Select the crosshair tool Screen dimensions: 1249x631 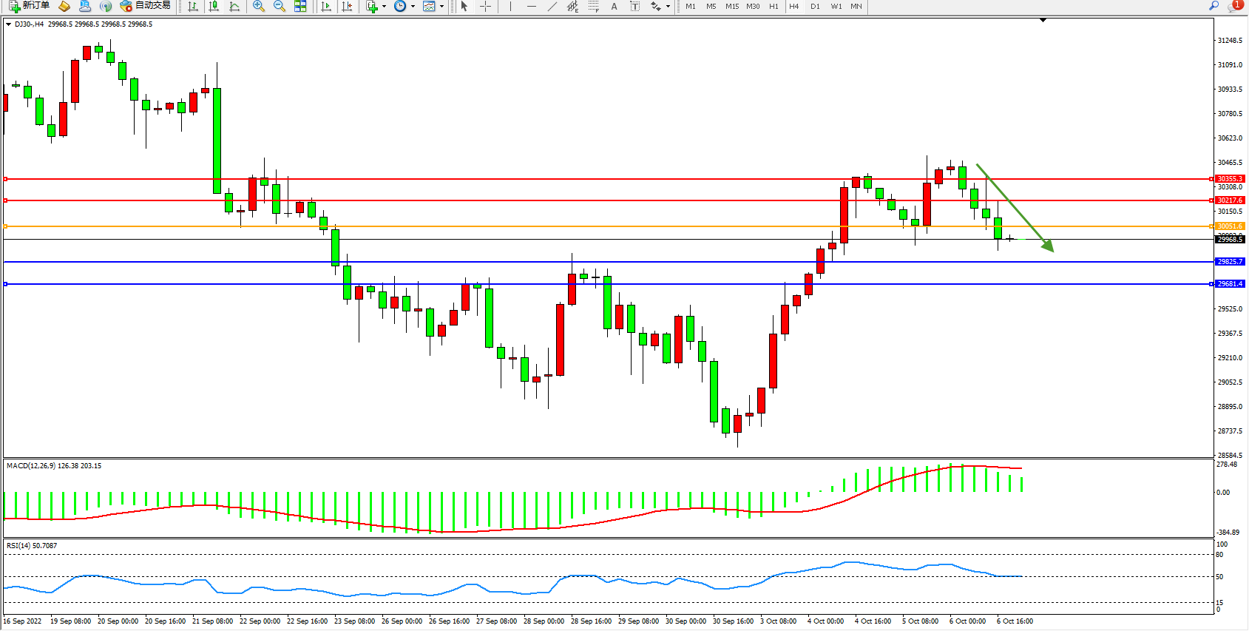(x=485, y=6)
